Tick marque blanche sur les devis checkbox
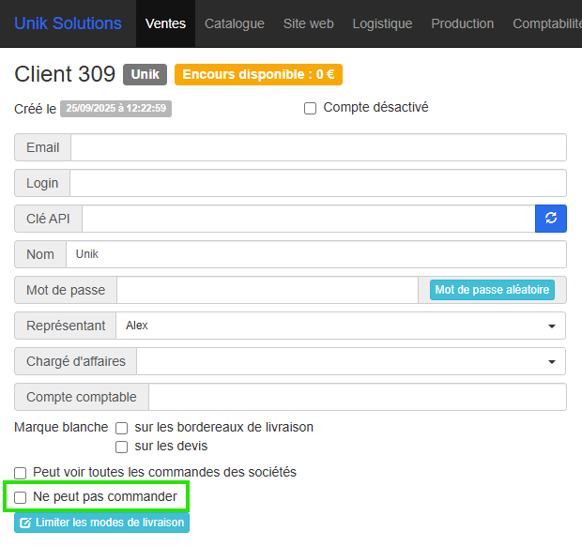The image size is (582, 546). (121, 447)
